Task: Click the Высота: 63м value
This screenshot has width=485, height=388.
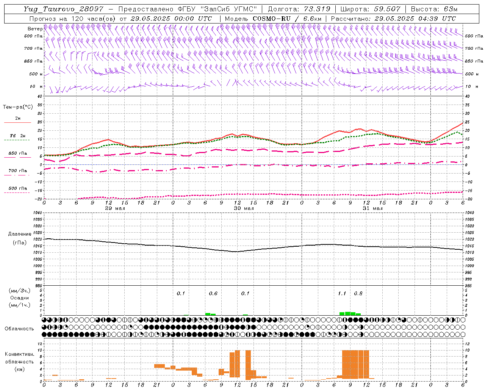Action: [x=434, y=9]
